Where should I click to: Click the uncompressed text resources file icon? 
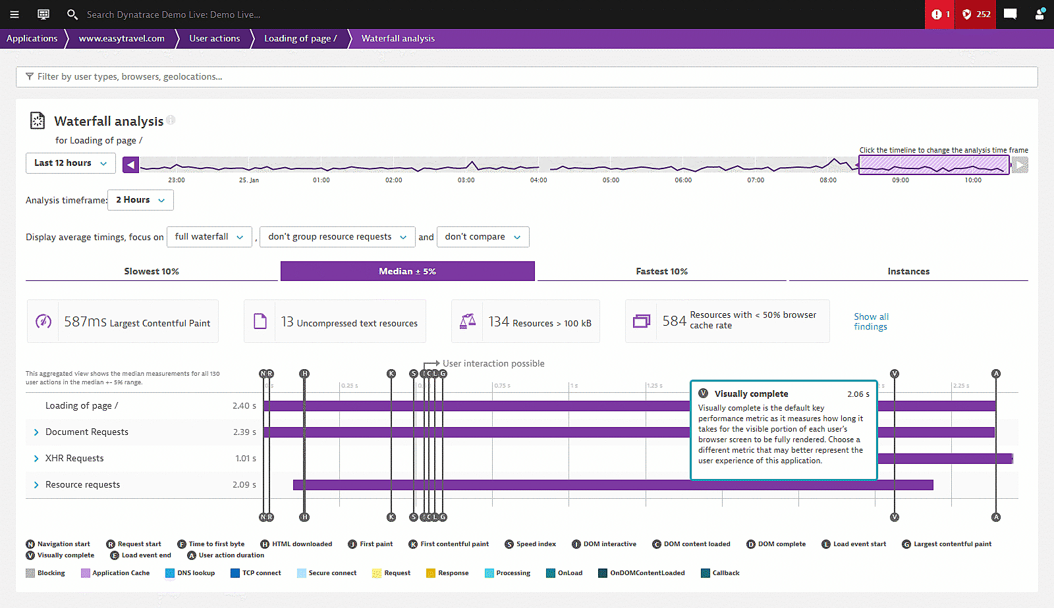pyautogui.click(x=260, y=321)
